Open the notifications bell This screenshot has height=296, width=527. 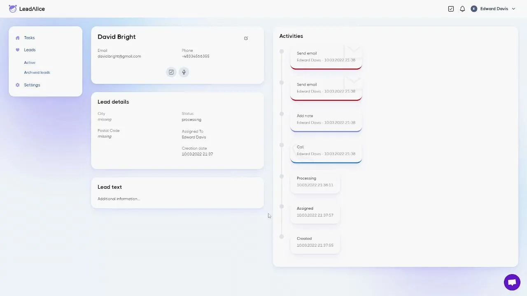(462, 9)
